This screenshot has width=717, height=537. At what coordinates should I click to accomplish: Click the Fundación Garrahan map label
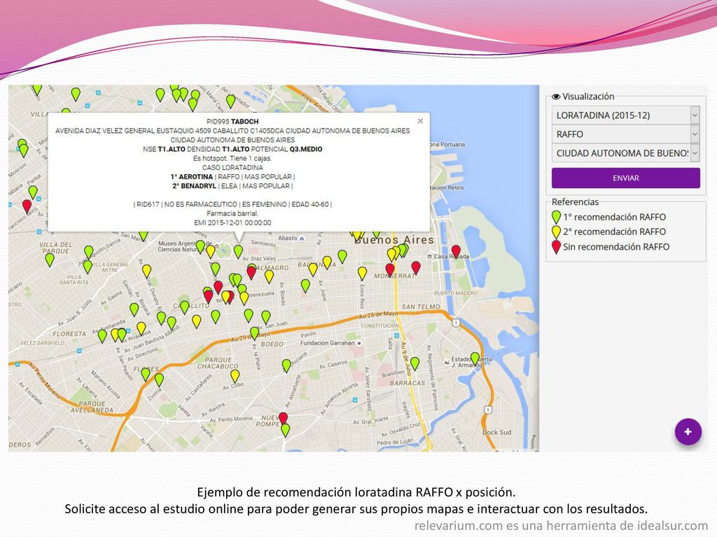tap(328, 343)
